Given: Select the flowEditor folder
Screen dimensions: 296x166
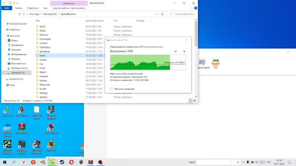Looking at the screenshot, I should coord(45,47).
